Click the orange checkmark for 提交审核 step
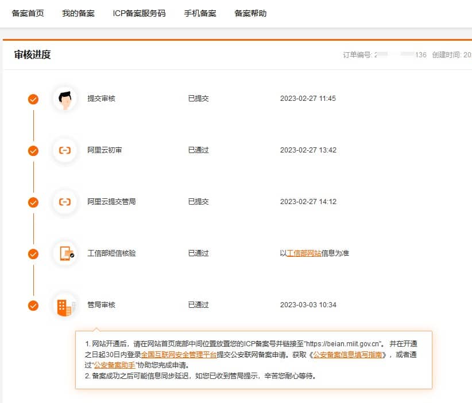 pyautogui.click(x=33, y=99)
